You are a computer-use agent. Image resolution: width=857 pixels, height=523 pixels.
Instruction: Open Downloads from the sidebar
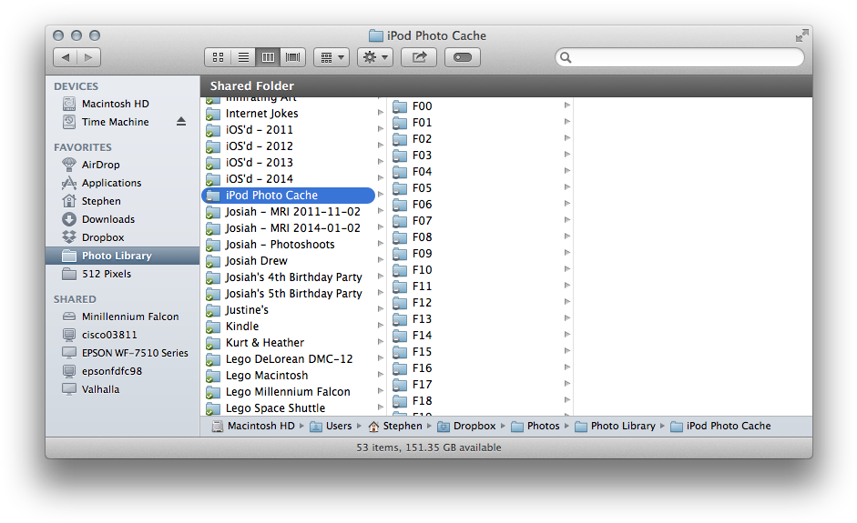tap(122, 219)
